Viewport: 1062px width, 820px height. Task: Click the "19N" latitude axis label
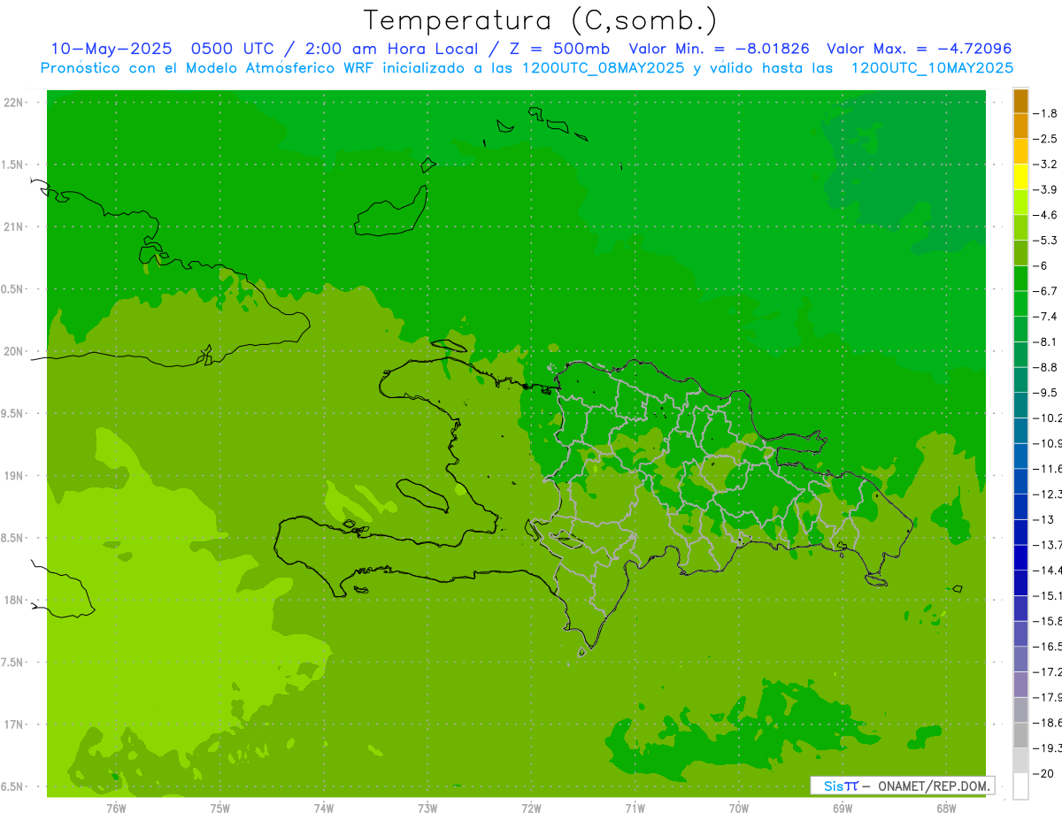point(13,476)
